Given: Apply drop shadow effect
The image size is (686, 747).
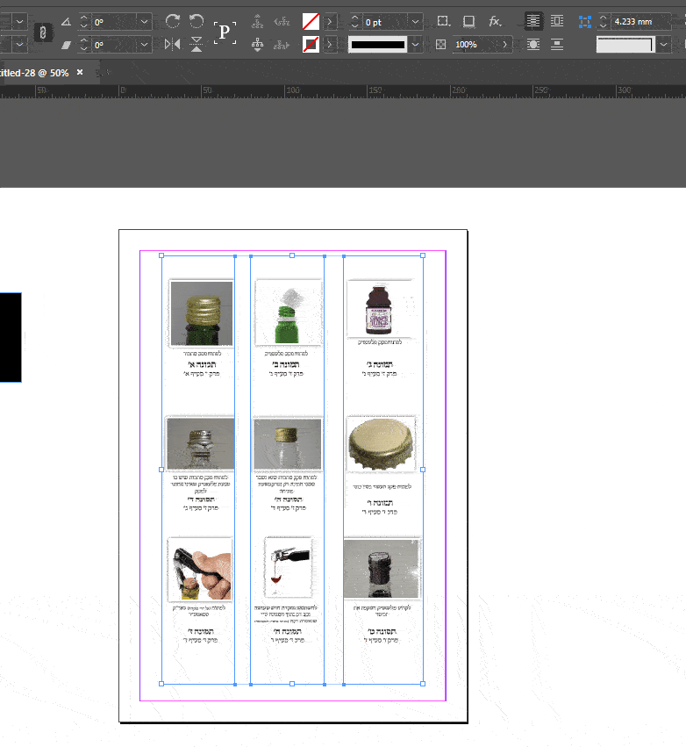Looking at the screenshot, I should [x=469, y=22].
